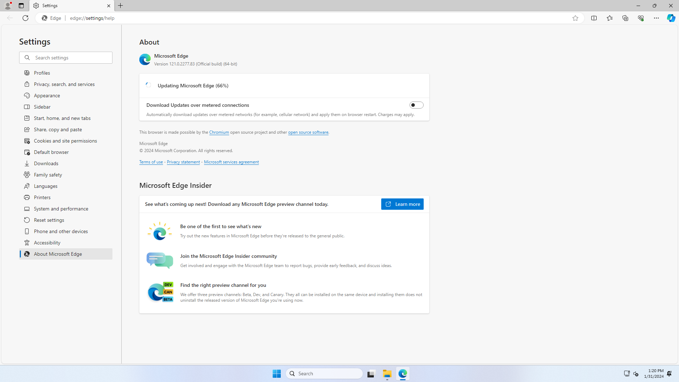Open Tab actions menu icon

click(x=21, y=6)
